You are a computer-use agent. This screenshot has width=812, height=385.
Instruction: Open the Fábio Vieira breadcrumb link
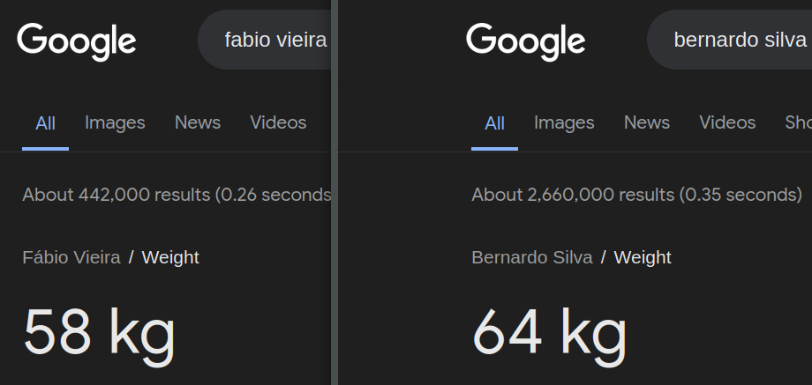[71, 257]
